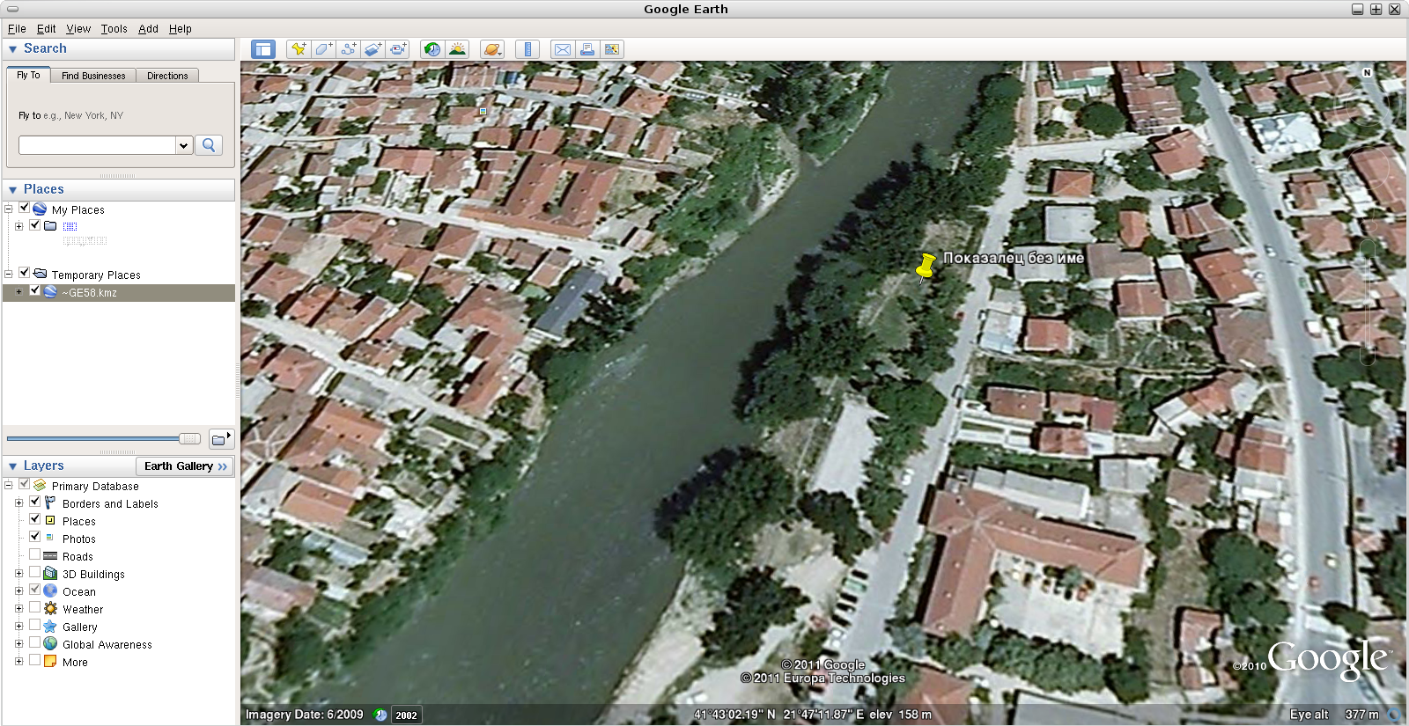Disable the Borders and Labels layer
1409x726 pixels.
pyautogui.click(x=34, y=502)
